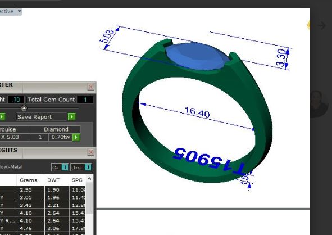The image size is (332, 235).
Task: Click the 16.40 dimension label
Action: tap(197, 112)
